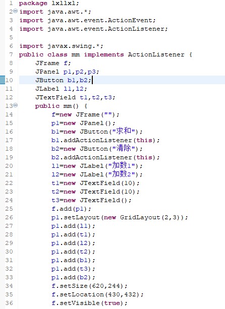The image size is (225, 309).
Task: Click 'JFrame f;' field declaration
Action: [53, 63]
